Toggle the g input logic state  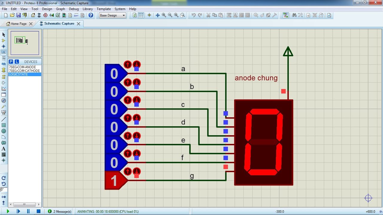114,180
